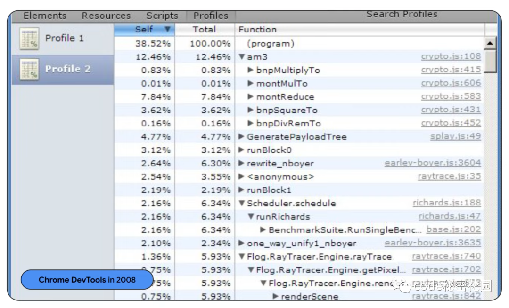The height and width of the screenshot is (308, 509).
Task: Expand the montMulTo row
Action: tap(250, 83)
